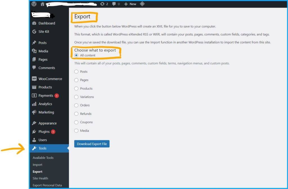Expand the Tools sidebar menu

pyautogui.click(x=42, y=148)
